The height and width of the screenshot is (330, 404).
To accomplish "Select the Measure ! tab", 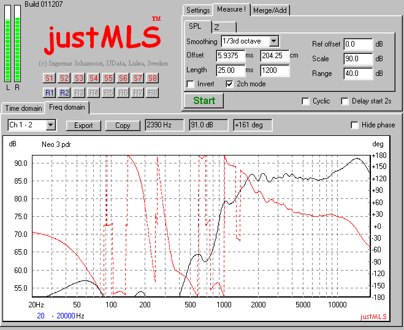I will (231, 10).
